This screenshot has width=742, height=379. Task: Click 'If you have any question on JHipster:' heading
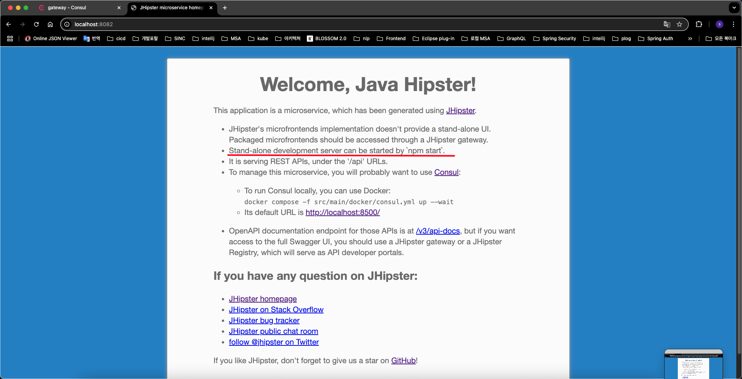[x=315, y=276]
